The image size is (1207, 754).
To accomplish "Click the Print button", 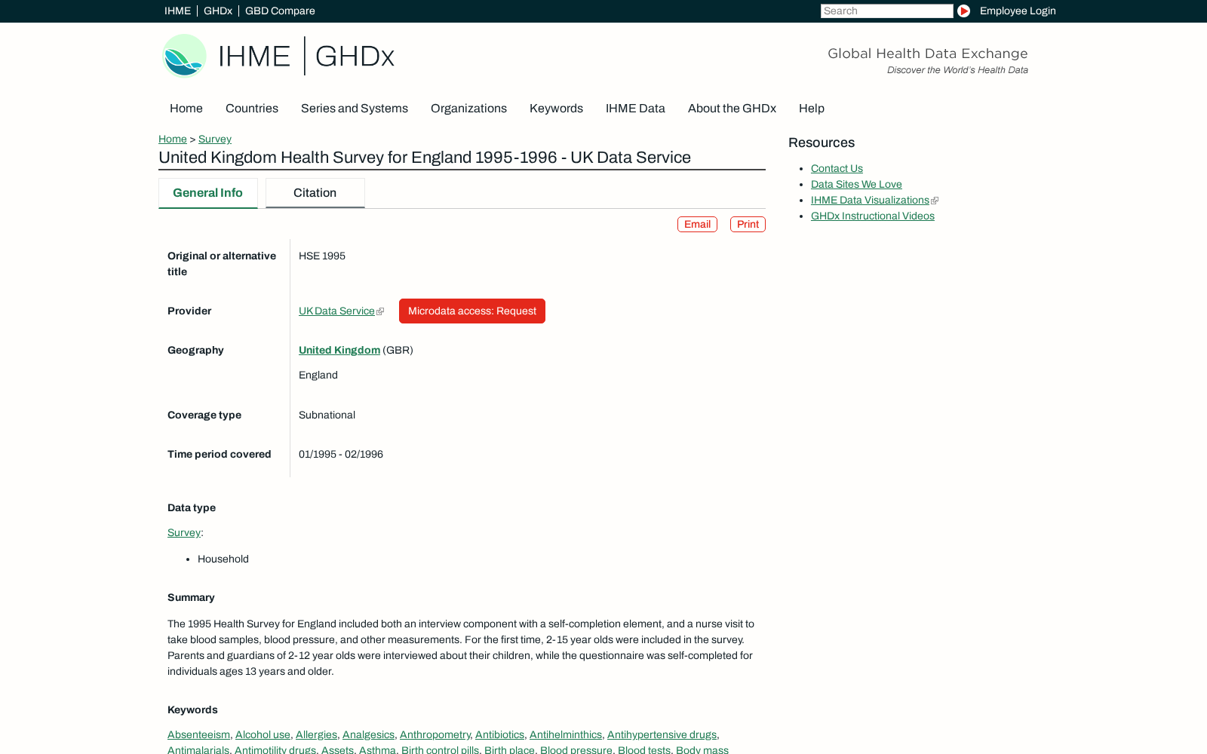I will coord(748,224).
